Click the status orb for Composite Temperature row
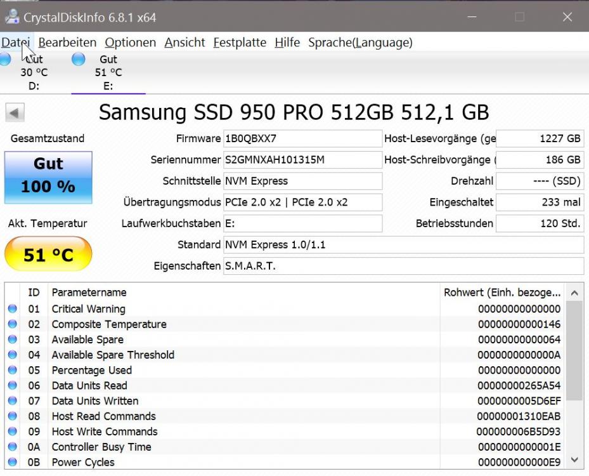 (x=12, y=324)
